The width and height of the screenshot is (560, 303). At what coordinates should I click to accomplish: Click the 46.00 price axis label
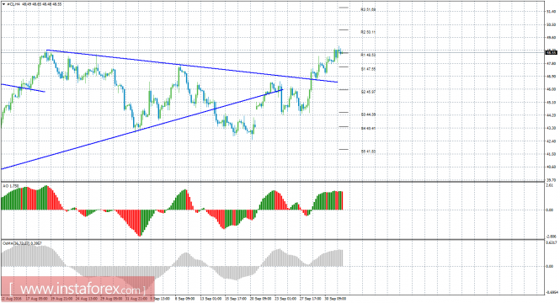[x=552, y=89]
